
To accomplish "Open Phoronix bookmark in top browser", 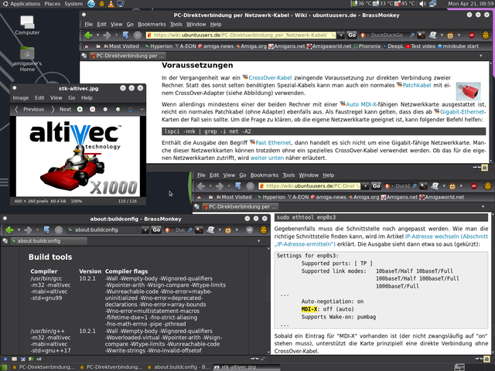I will click(x=367, y=46).
